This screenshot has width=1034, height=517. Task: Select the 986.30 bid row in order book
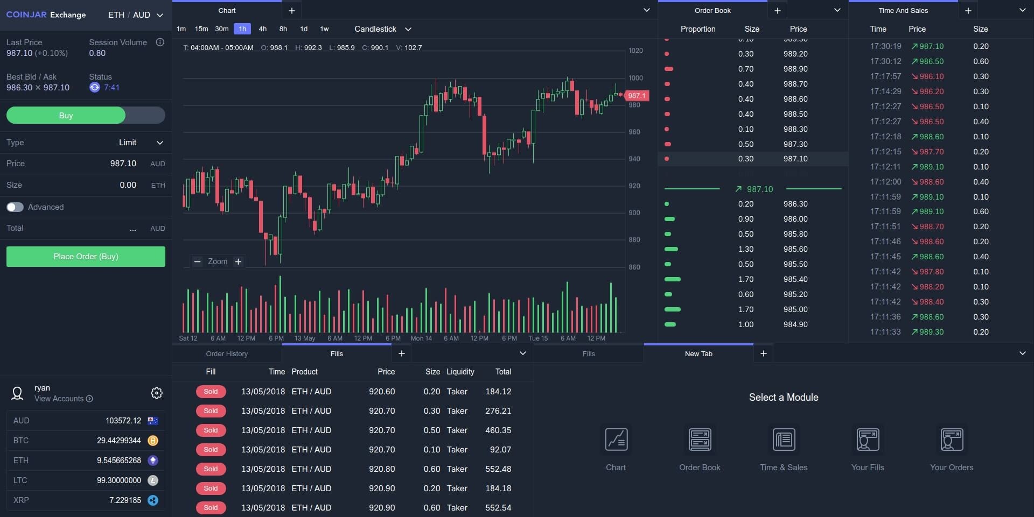[753, 204]
